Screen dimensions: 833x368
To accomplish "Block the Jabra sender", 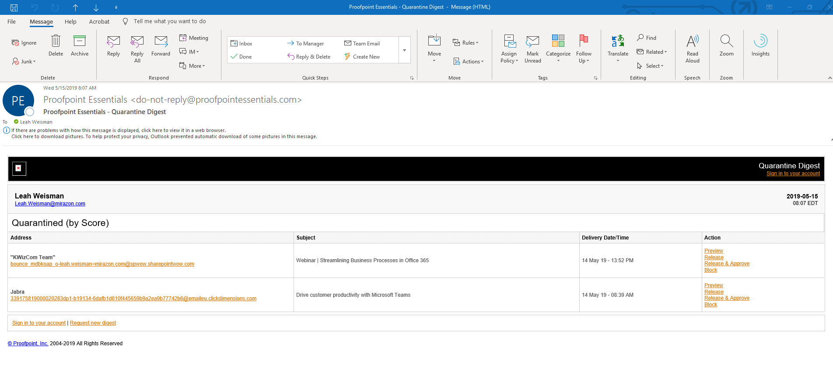I will point(711,305).
